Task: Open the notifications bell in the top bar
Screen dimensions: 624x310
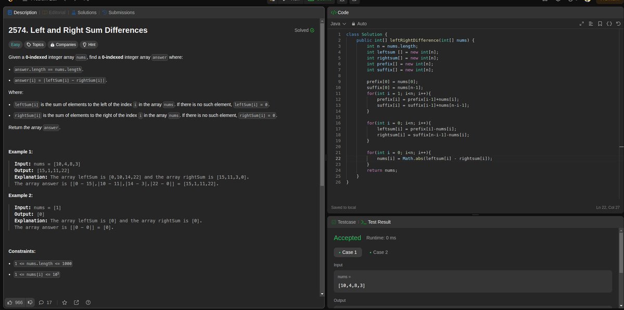Action: tap(558, 1)
